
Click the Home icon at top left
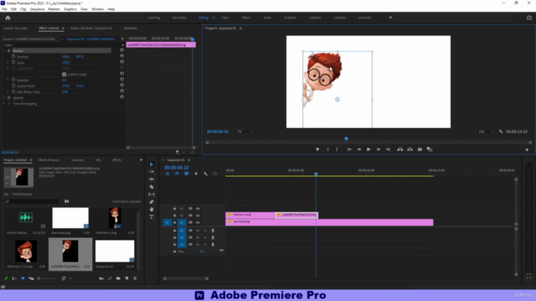pos(8,18)
